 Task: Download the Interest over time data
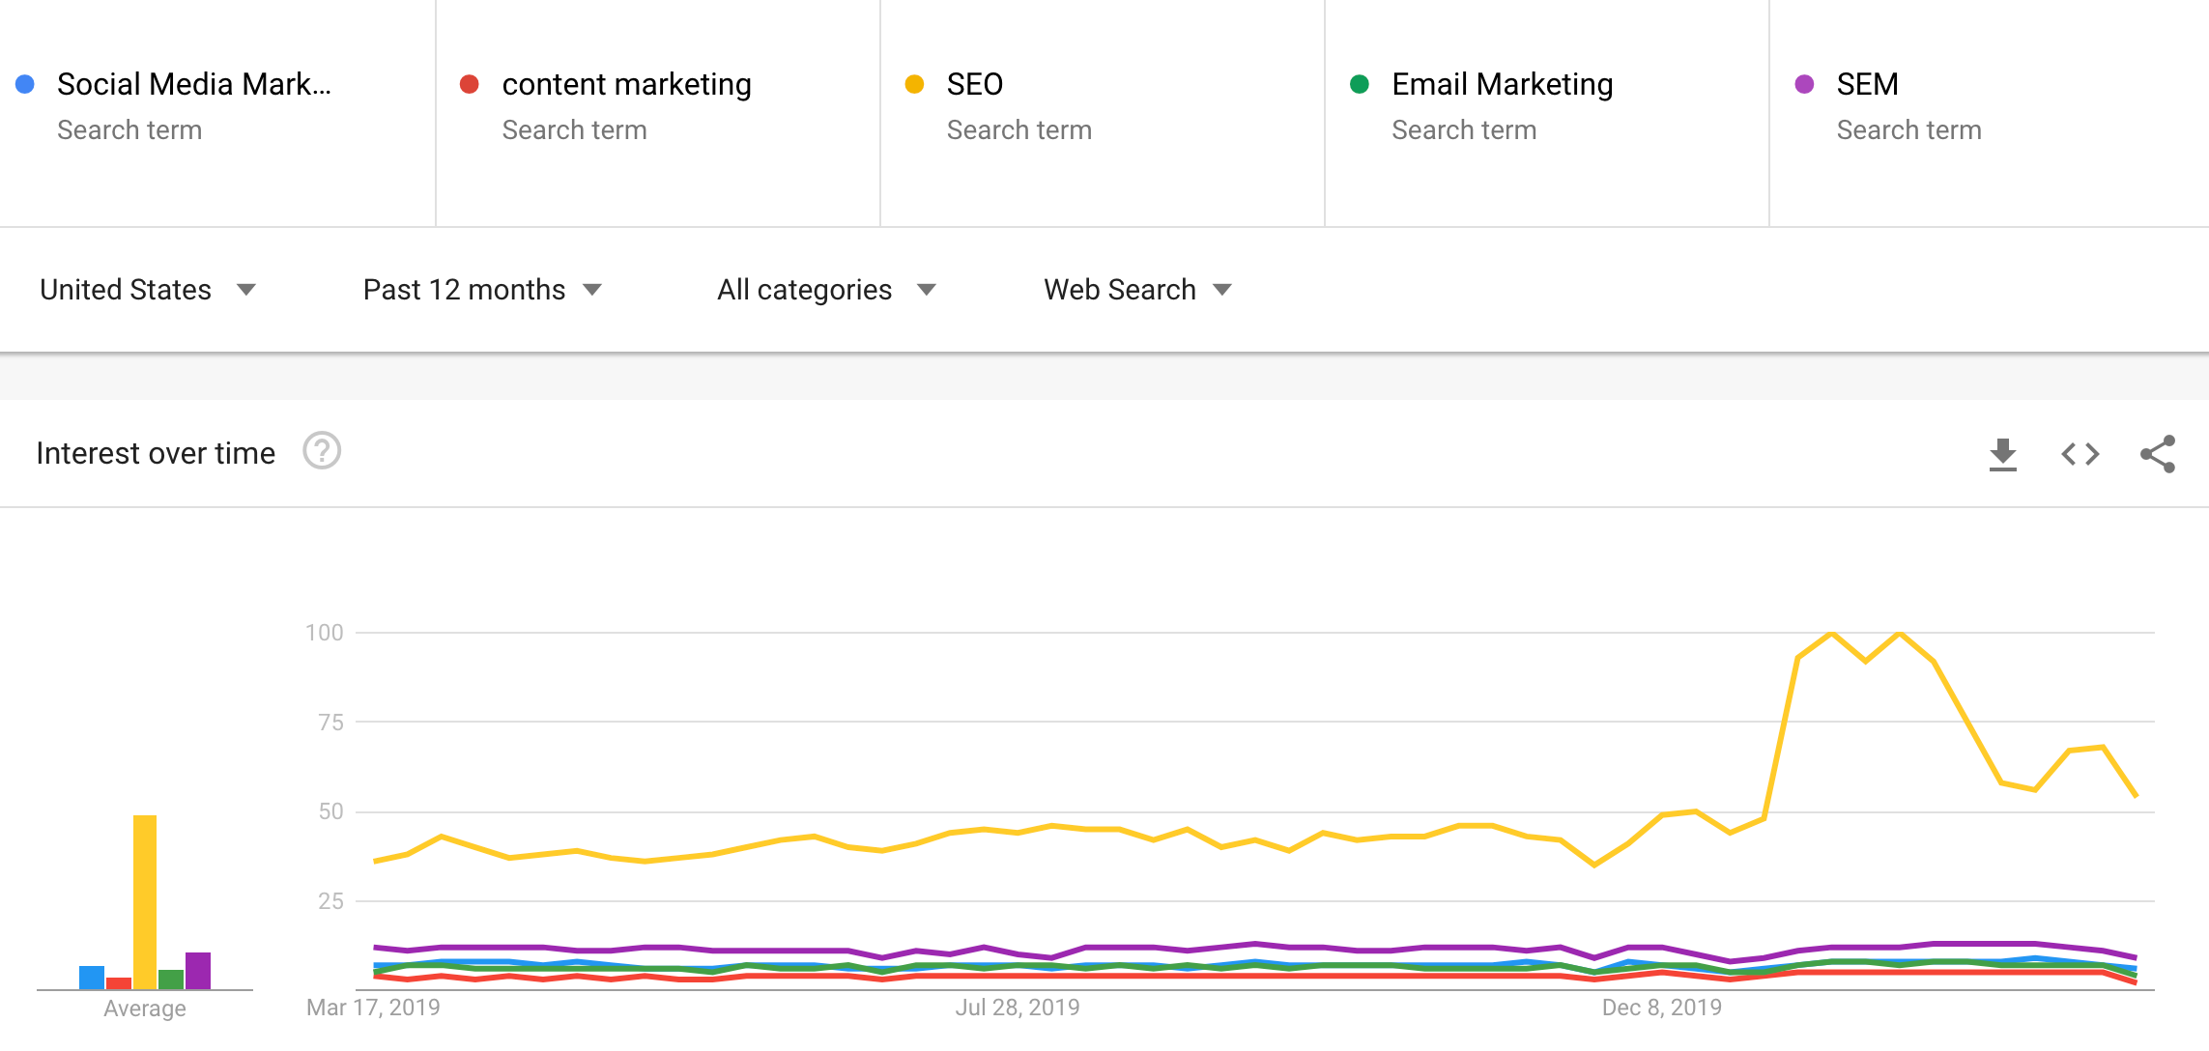[x=2002, y=454]
